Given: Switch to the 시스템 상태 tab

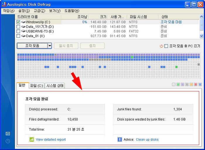Looking at the screenshot, I should point(55,86).
